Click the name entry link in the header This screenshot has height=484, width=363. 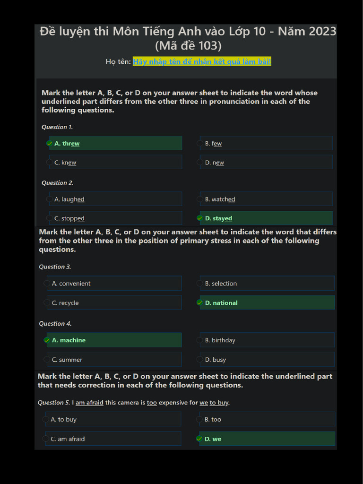pyautogui.click(x=202, y=61)
